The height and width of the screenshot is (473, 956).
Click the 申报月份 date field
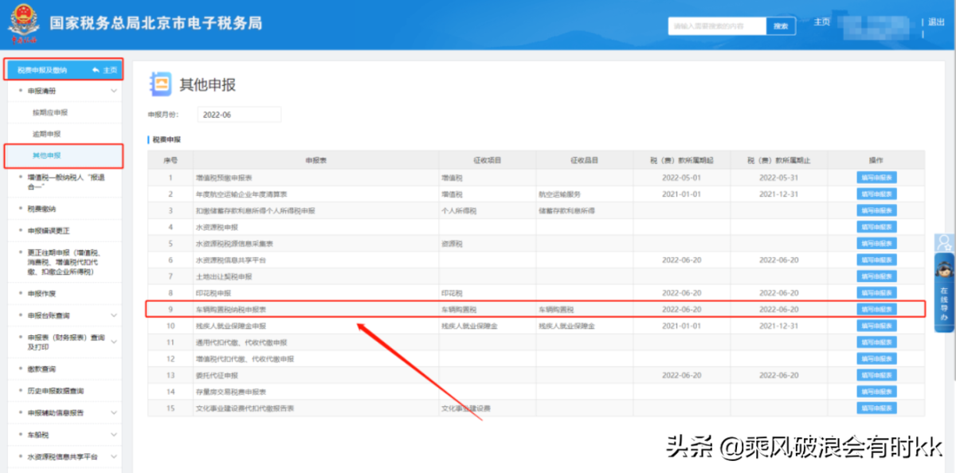pyautogui.click(x=239, y=115)
